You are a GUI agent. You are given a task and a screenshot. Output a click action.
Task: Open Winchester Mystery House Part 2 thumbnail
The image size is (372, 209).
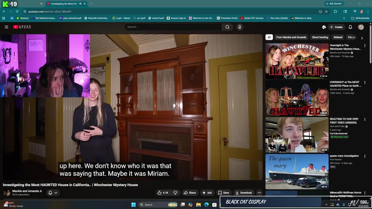coord(297,61)
